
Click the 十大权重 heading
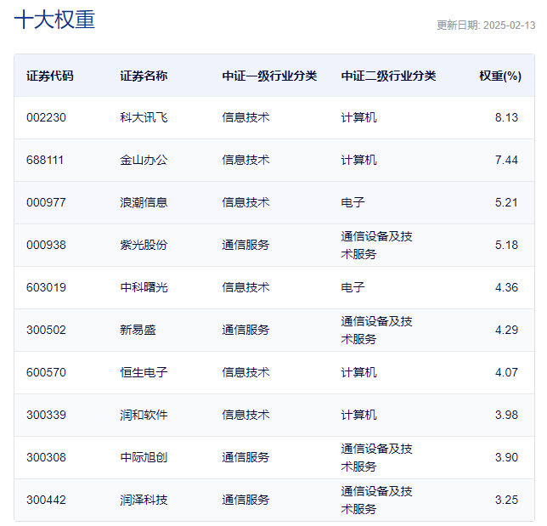coord(54,20)
